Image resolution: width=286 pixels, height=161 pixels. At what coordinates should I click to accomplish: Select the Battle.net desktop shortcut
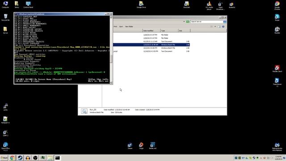(x=152, y=146)
